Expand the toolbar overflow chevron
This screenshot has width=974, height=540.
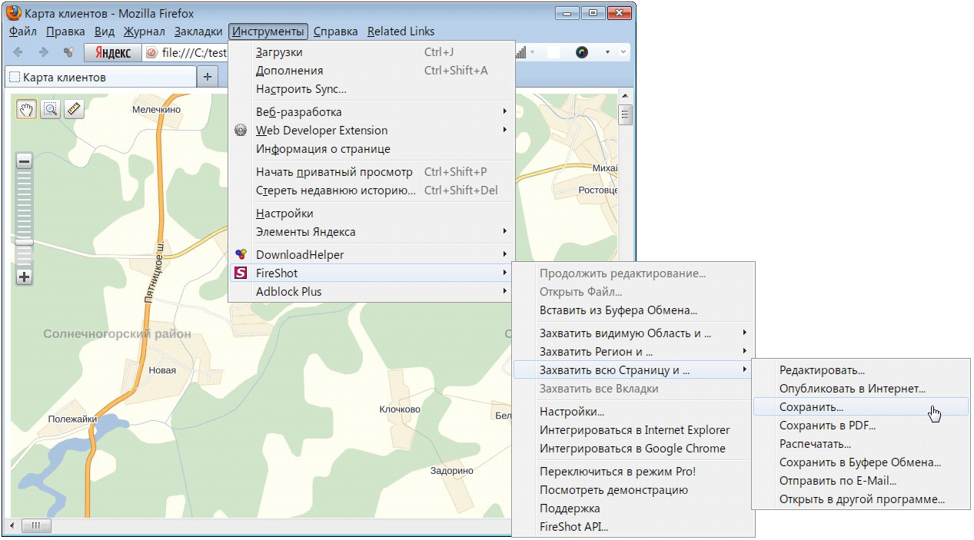[x=623, y=52]
